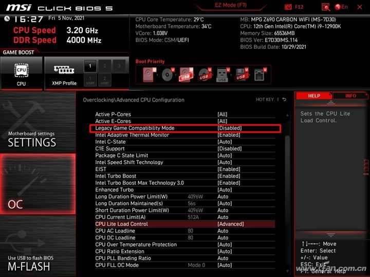The width and height of the screenshot is (370, 277).
Task: Open the BIOS search magnifier icon
Action: point(326,7)
